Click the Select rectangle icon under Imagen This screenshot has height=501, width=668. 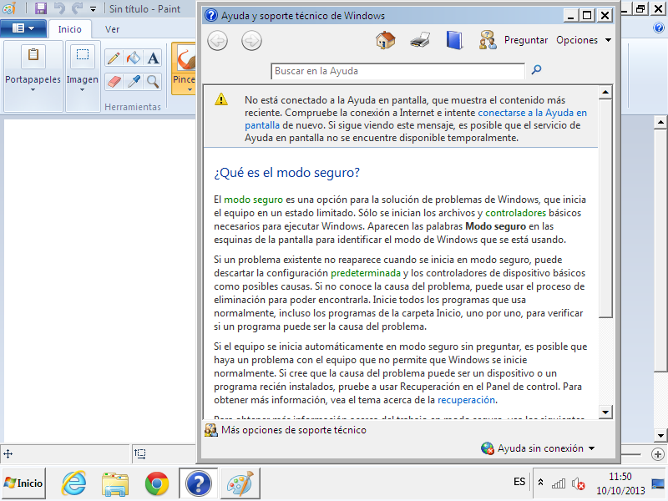[x=82, y=55]
